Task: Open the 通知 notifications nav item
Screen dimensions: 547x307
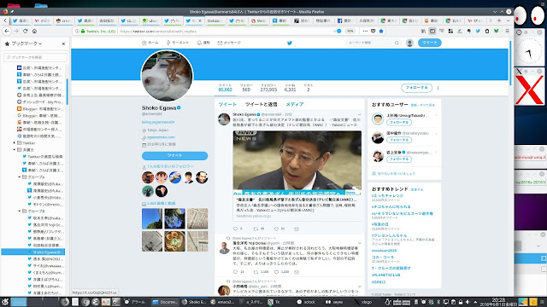Action: [x=203, y=43]
